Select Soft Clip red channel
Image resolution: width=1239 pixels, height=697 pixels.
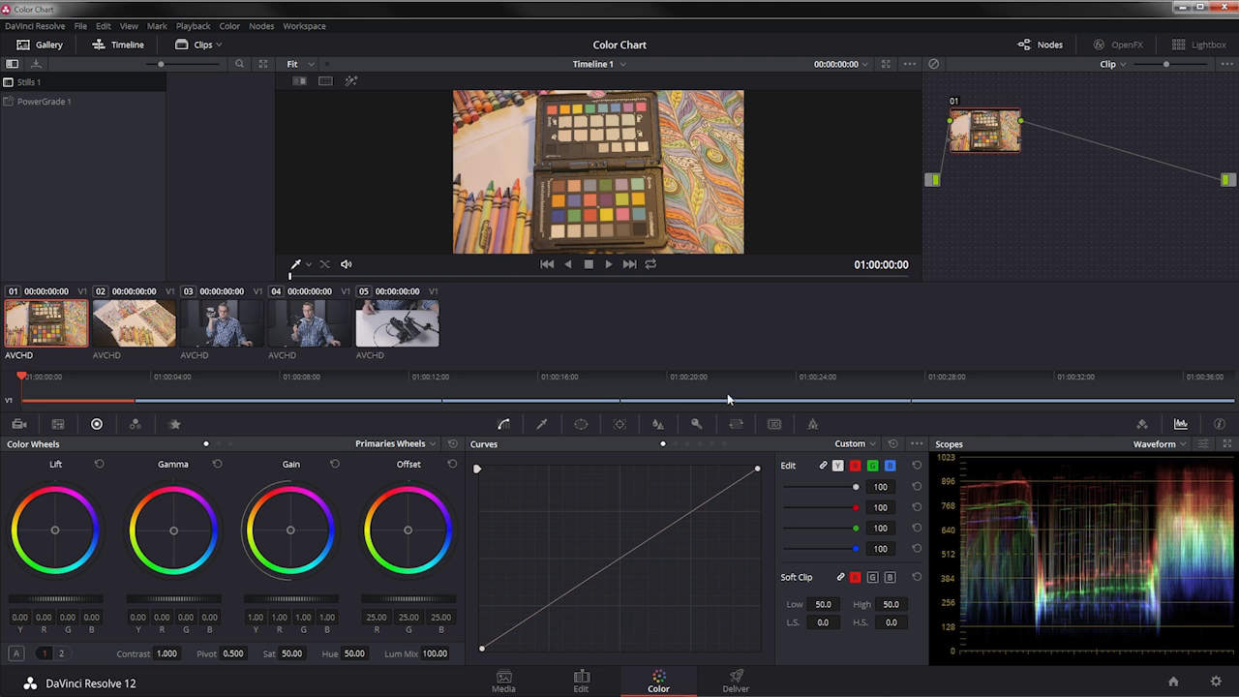tap(856, 577)
